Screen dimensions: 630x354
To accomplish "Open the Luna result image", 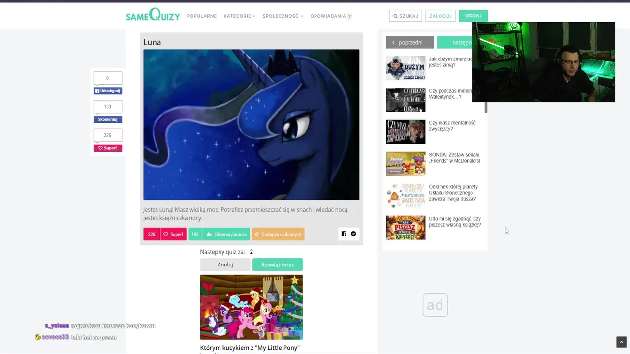I will point(251,124).
